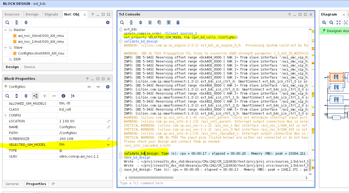
Task: Collapse the Master group in NoC Obj
Action: click(x=6, y=30)
